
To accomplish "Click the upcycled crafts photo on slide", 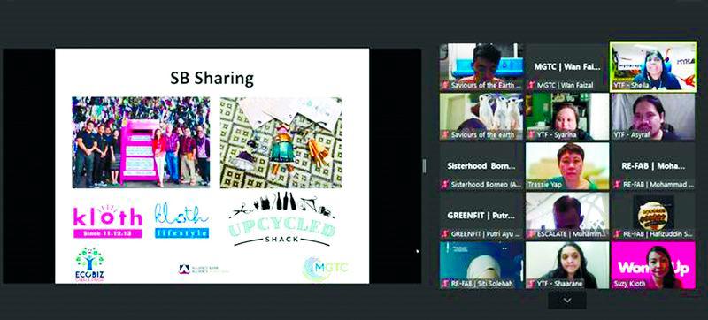I will pyautogui.click(x=281, y=142).
